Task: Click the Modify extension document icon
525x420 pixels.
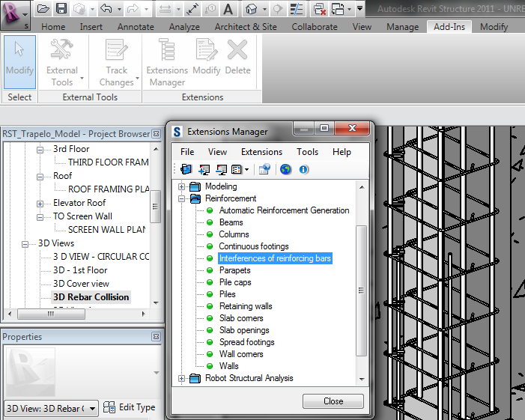Action: point(207,49)
